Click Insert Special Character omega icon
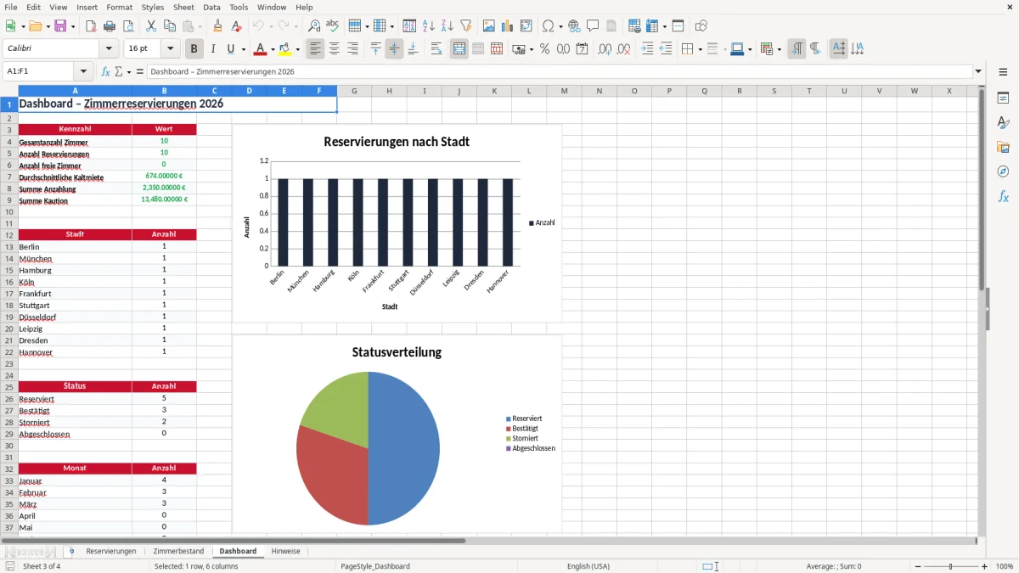Screen dimensions: 1019x573 [548, 26]
